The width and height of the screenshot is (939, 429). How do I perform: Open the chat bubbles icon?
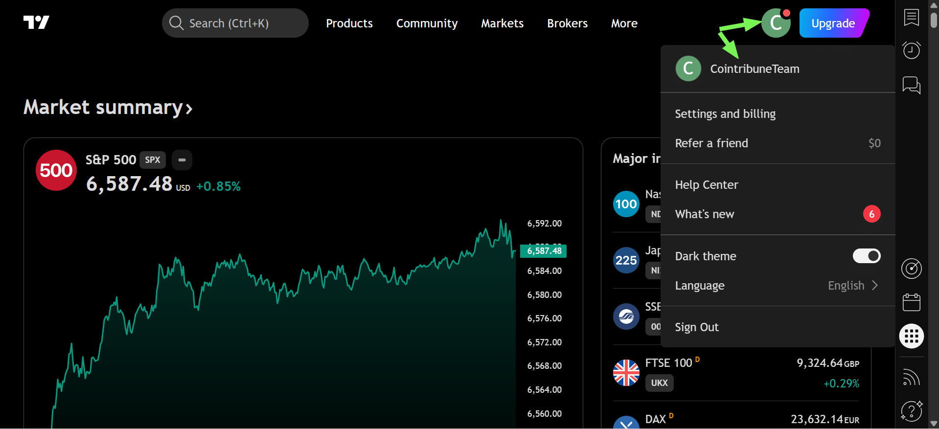[911, 85]
